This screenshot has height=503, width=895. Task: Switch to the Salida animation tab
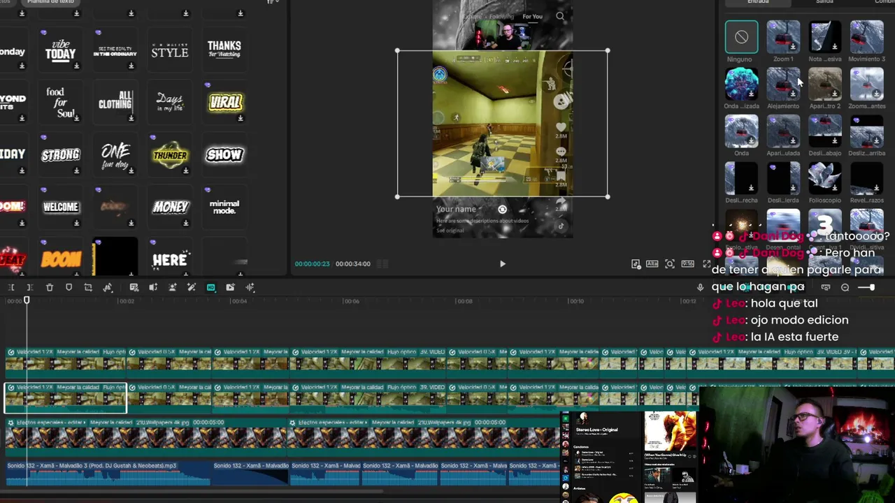tap(824, 2)
